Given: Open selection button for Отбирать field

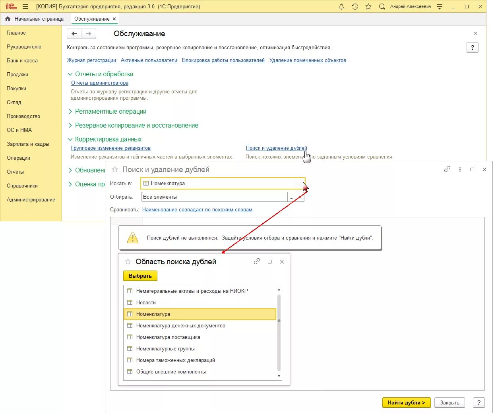Looking at the screenshot, I should (x=292, y=197).
